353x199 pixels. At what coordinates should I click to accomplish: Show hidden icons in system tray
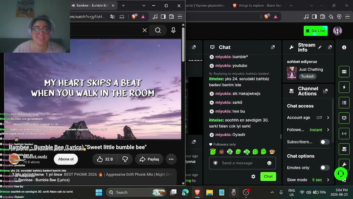pos(272,192)
